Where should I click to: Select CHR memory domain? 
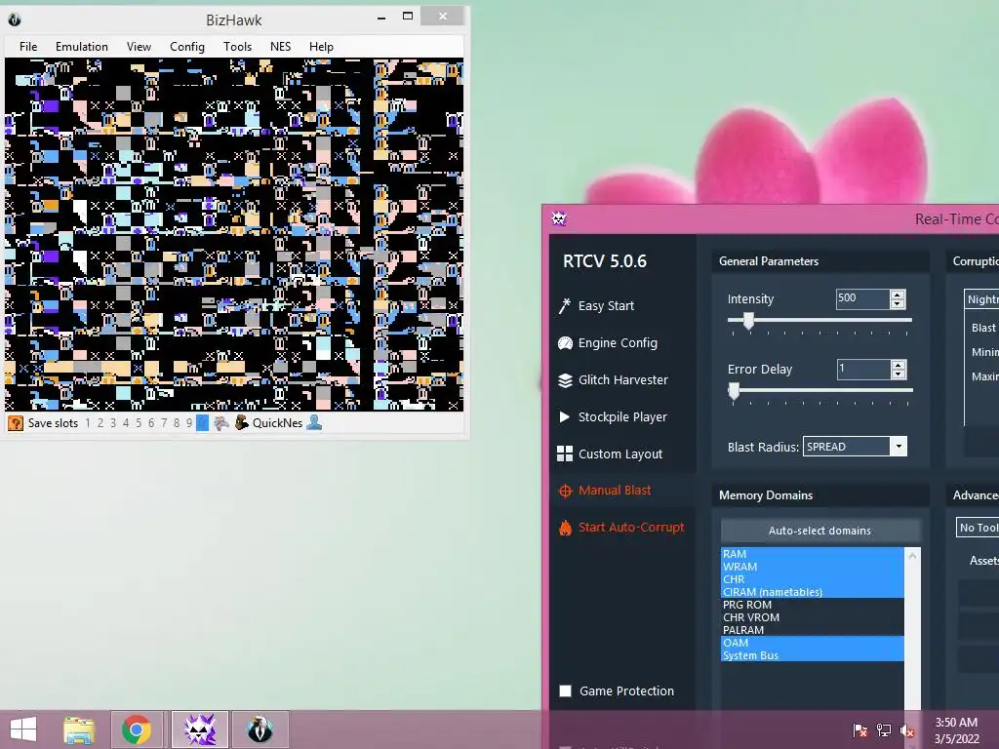click(x=813, y=579)
